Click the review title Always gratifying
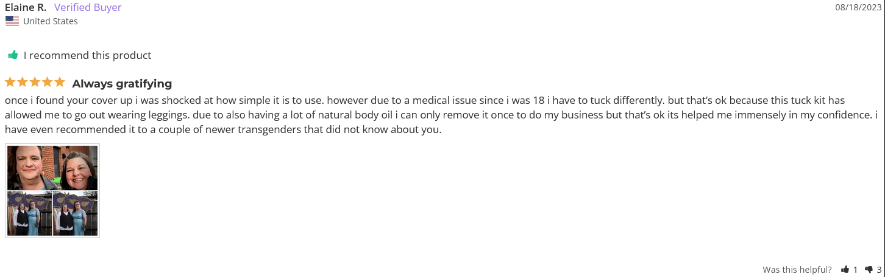 click(122, 84)
